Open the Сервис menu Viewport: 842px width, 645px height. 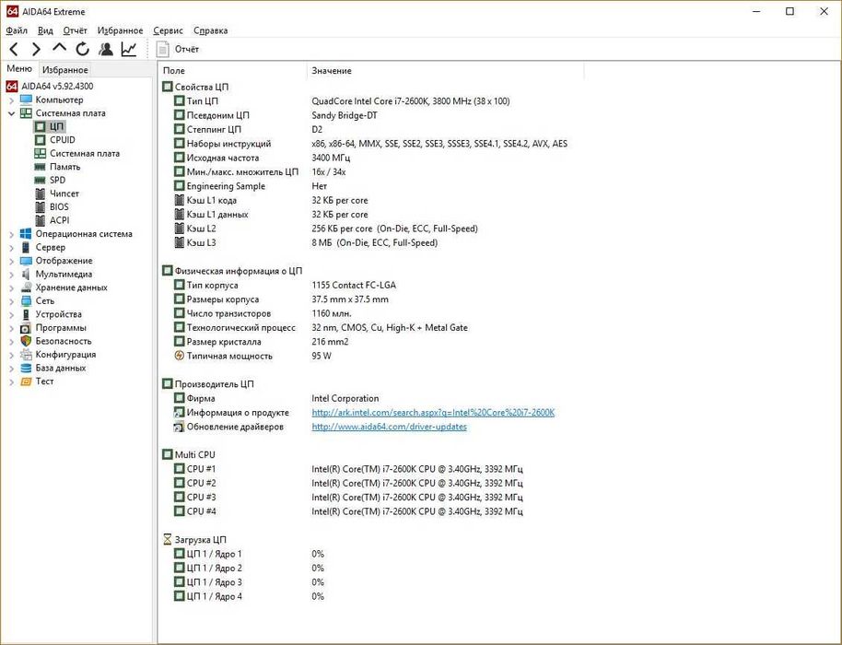click(168, 30)
